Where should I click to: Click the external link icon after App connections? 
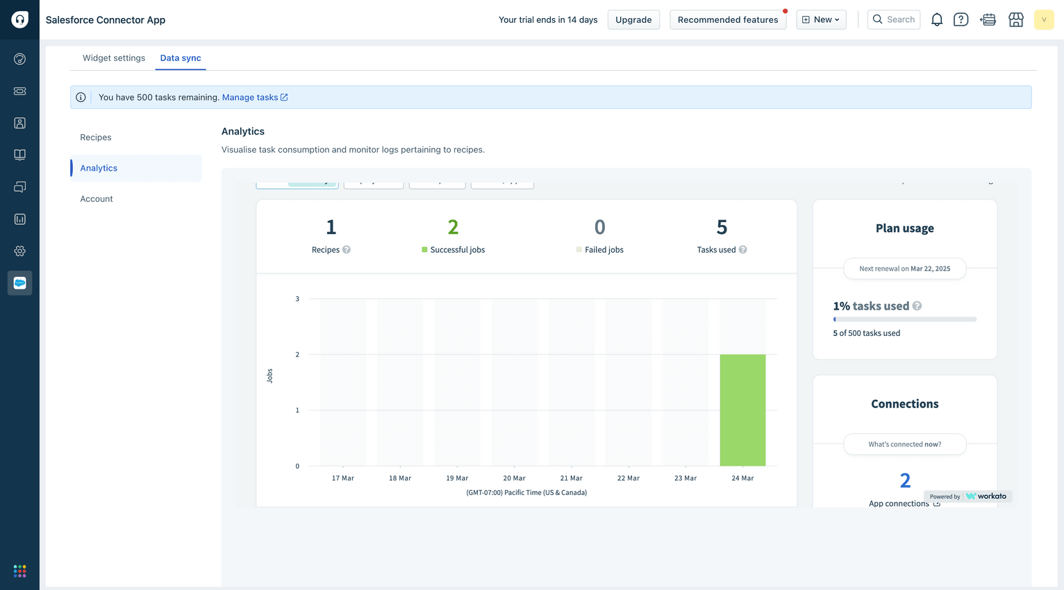[937, 503]
